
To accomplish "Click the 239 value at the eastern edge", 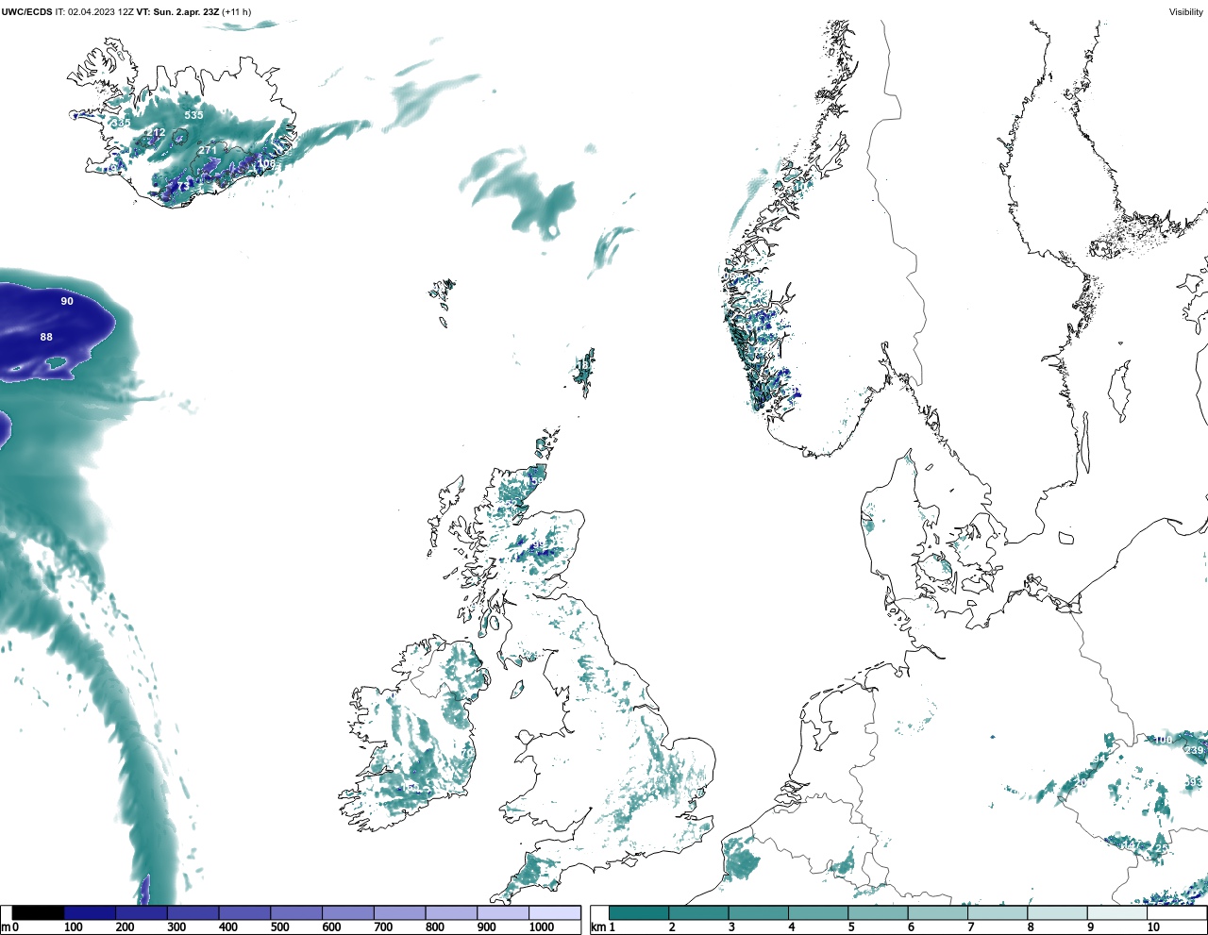I will [1195, 751].
